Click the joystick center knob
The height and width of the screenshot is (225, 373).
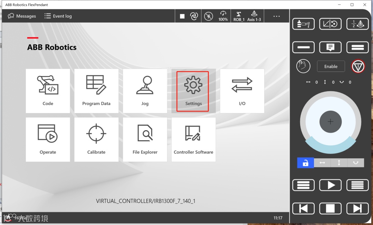(331, 122)
